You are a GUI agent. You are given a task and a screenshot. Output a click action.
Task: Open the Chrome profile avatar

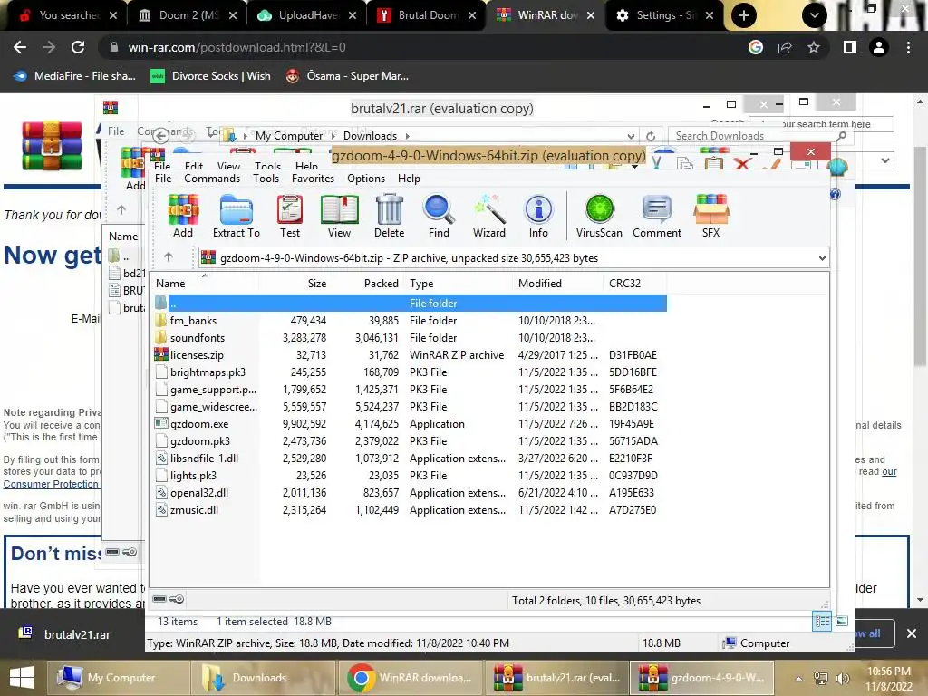pos(879,47)
